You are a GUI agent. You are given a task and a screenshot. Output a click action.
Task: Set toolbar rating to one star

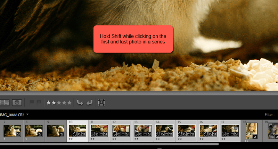tap(48, 102)
